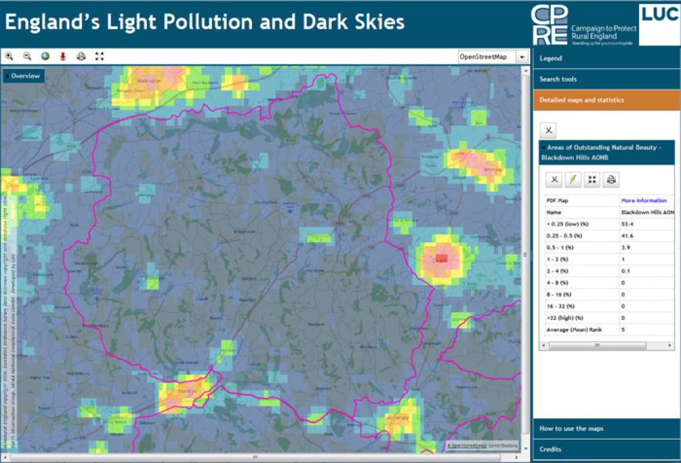Click the scissors icon above the AONB panel
Image resolution: width=681 pixels, height=463 pixels.
548,130
